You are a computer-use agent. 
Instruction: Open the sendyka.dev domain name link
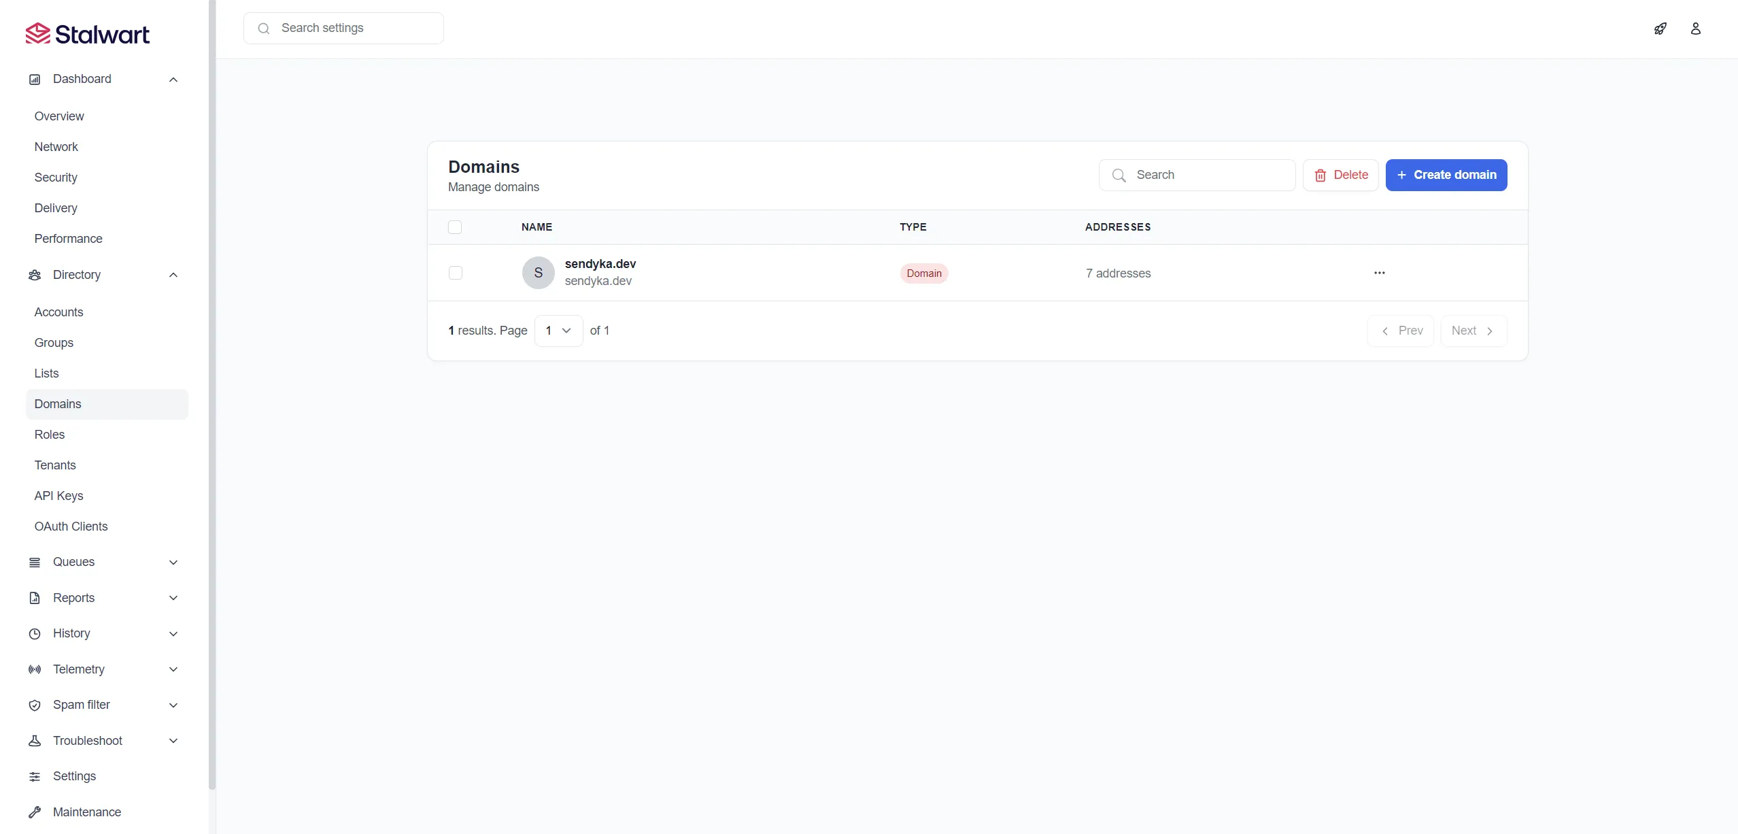click(x=600, y=264)
